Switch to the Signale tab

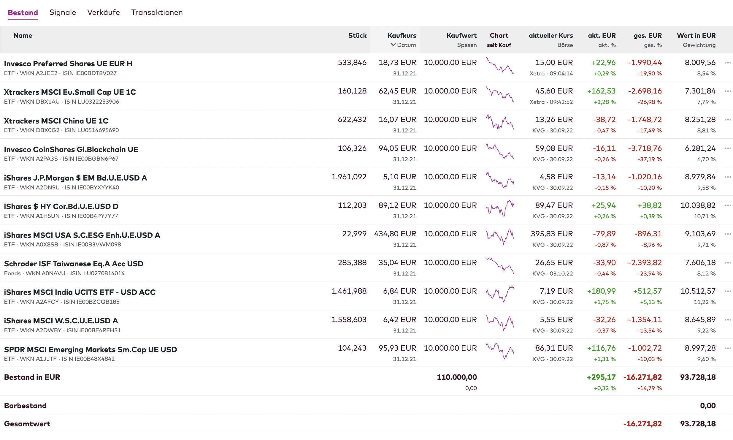pos(63,12)
